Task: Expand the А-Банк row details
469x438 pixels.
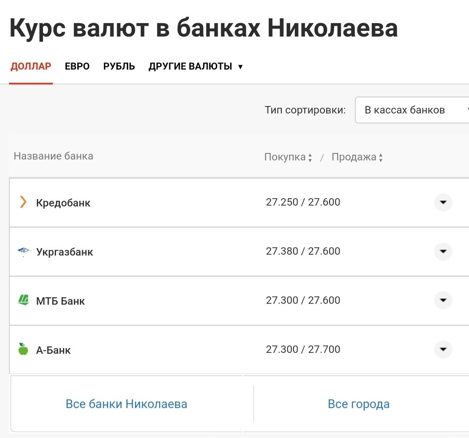Action: tap(443, 349)
